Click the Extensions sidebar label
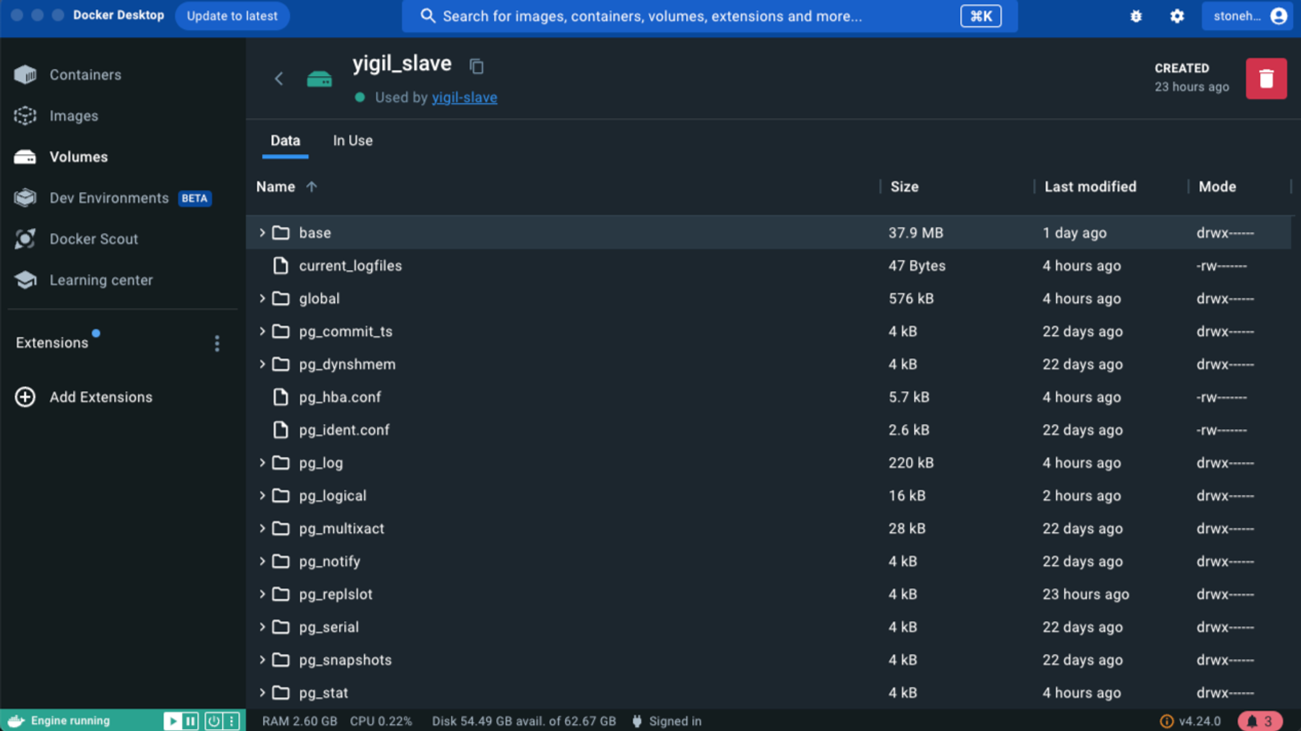1301x731 pixels. coord(52,343)
